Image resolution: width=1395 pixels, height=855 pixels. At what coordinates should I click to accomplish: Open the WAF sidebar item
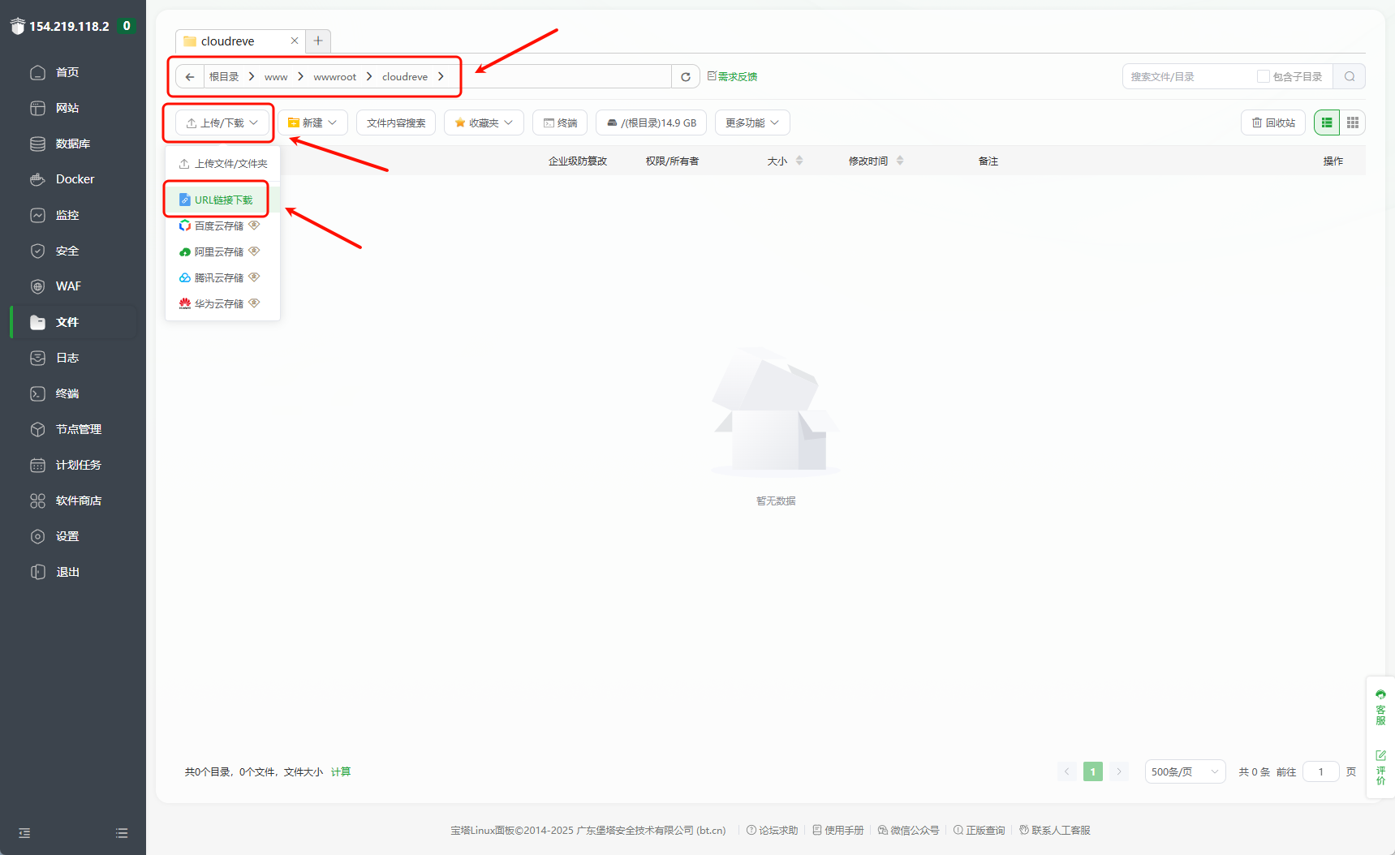[x=68, y=286]
